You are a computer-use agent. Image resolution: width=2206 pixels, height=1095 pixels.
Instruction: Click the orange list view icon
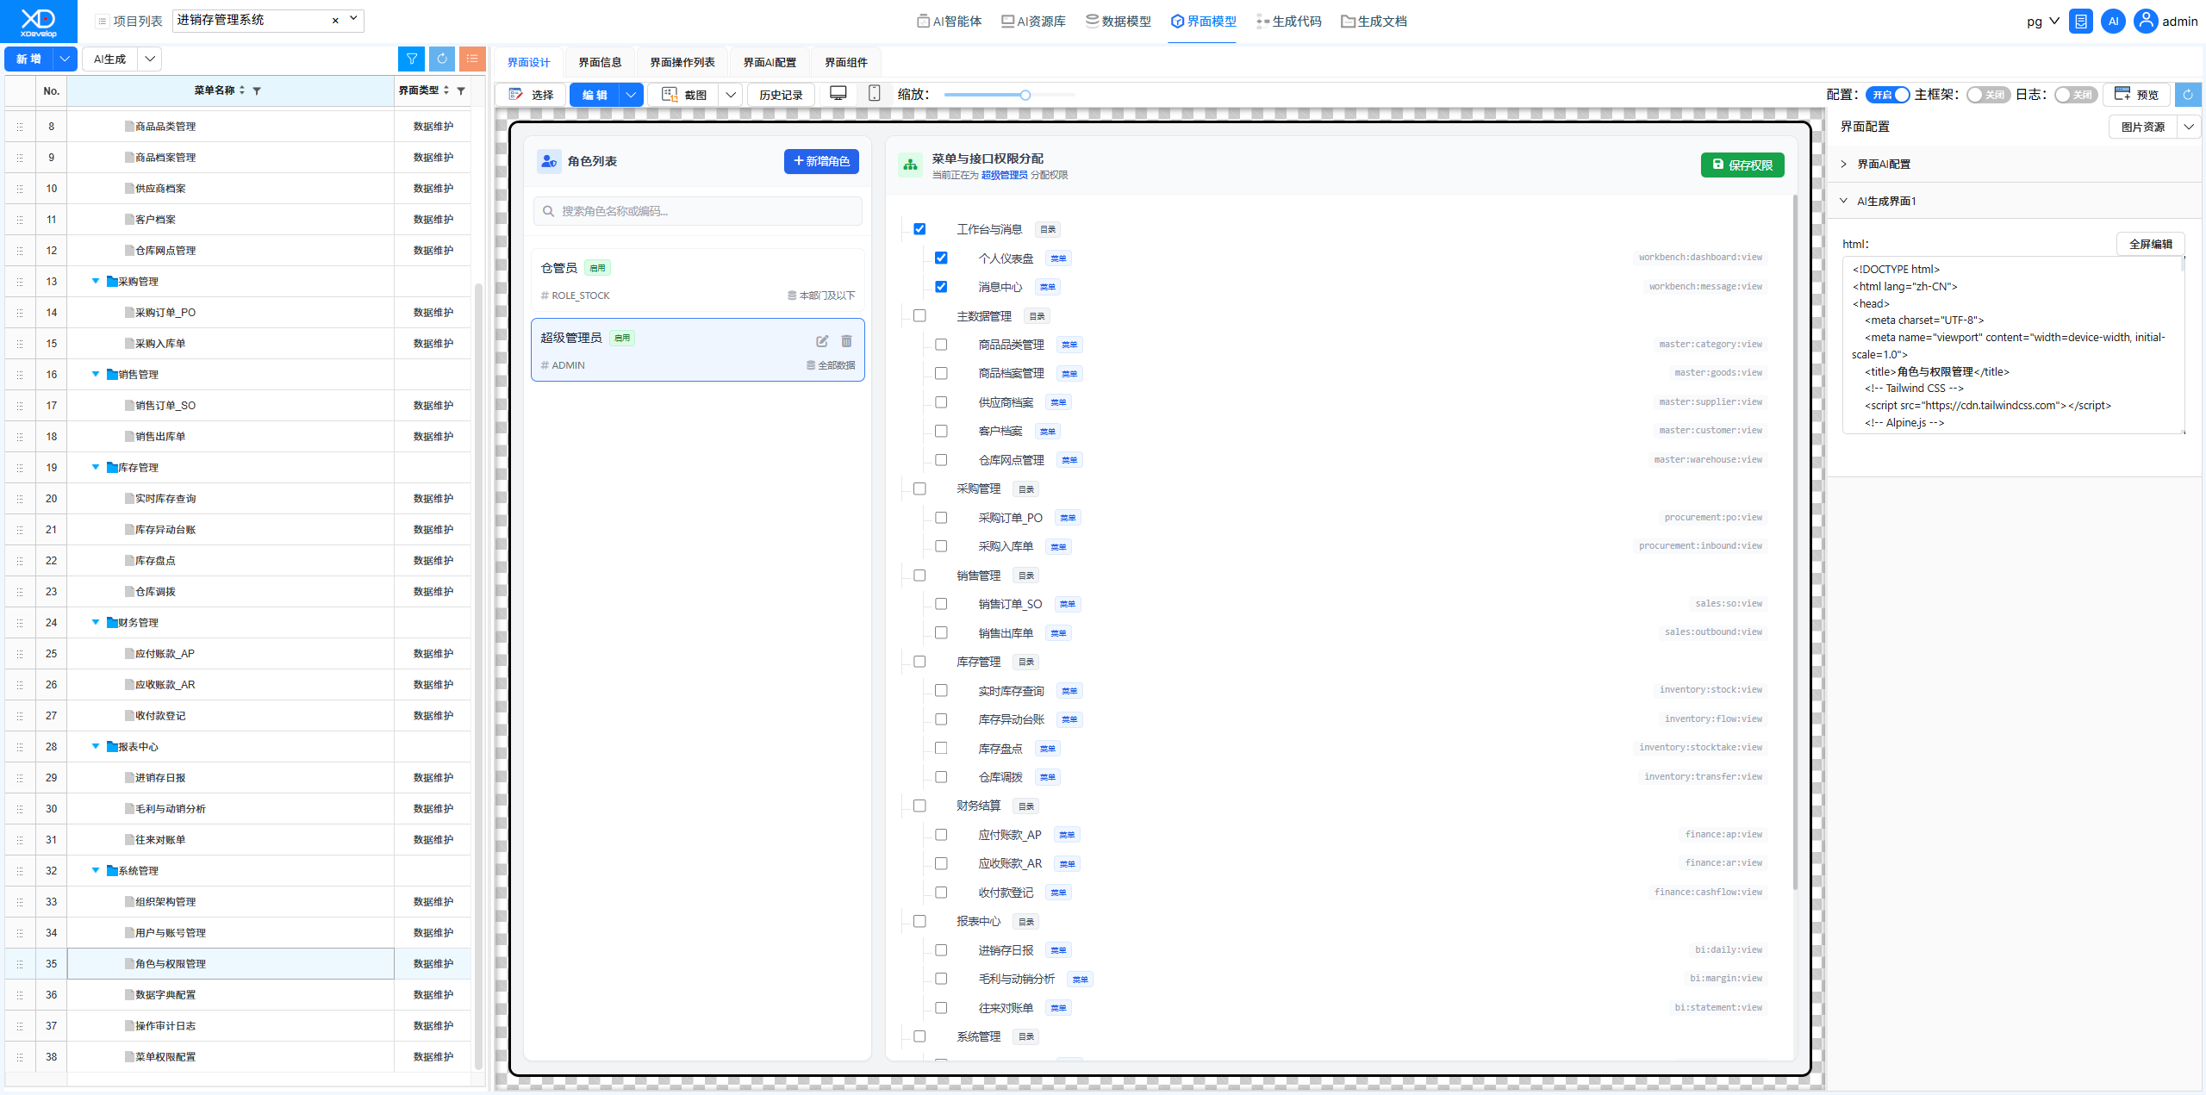click(x=472, y=59)
